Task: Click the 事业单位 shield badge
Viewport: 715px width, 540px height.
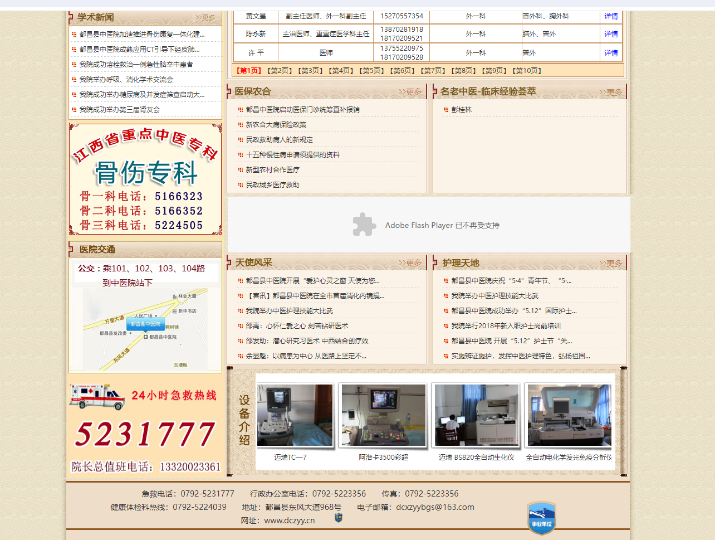Action: 541,518
